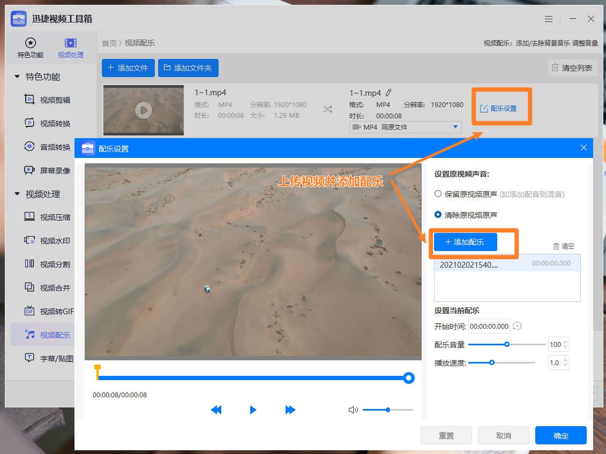This screenshot has width=606, height=454.
Task: Click pencil icon to rename output 1~1.mp4
Action: pyautogui.click(x=388, y=93)
